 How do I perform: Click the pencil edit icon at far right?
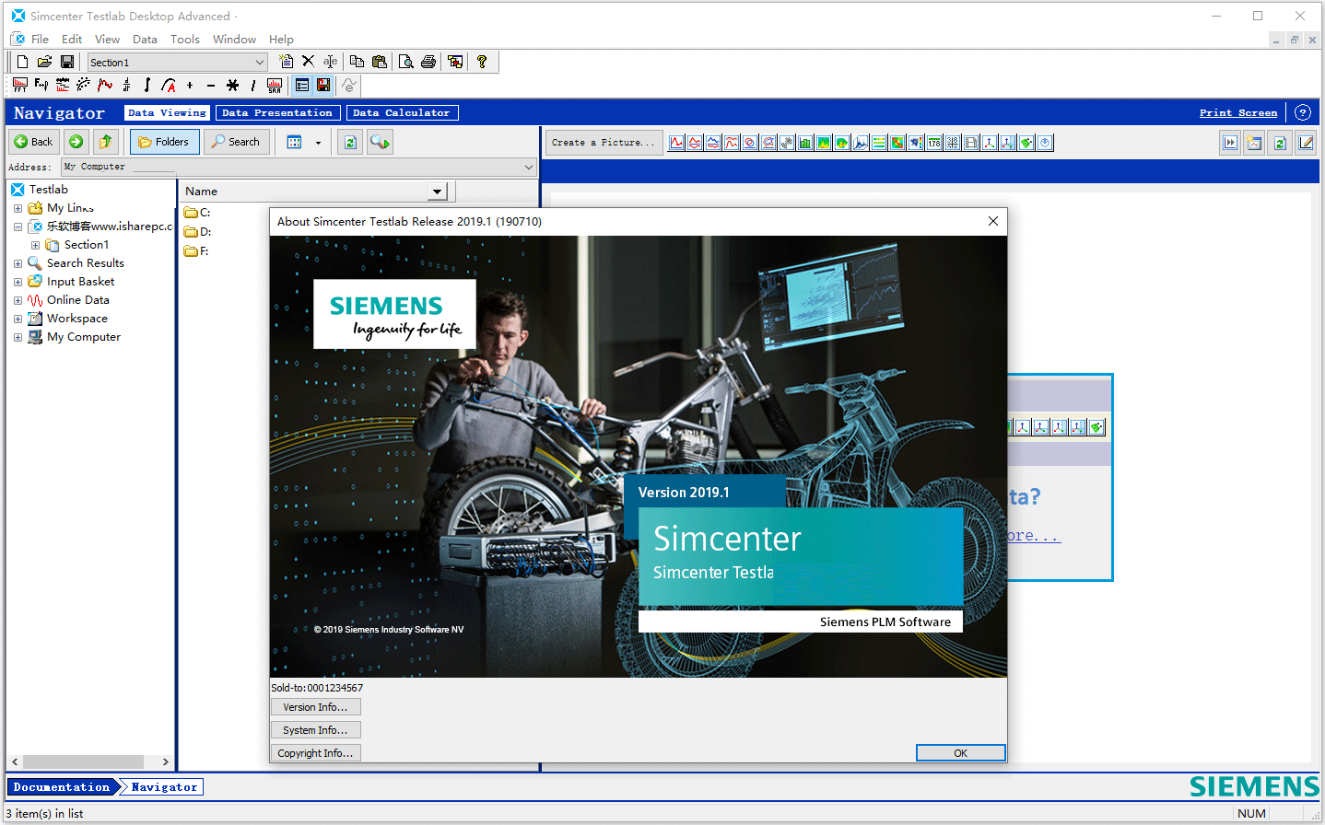[x=1306, y=143]
